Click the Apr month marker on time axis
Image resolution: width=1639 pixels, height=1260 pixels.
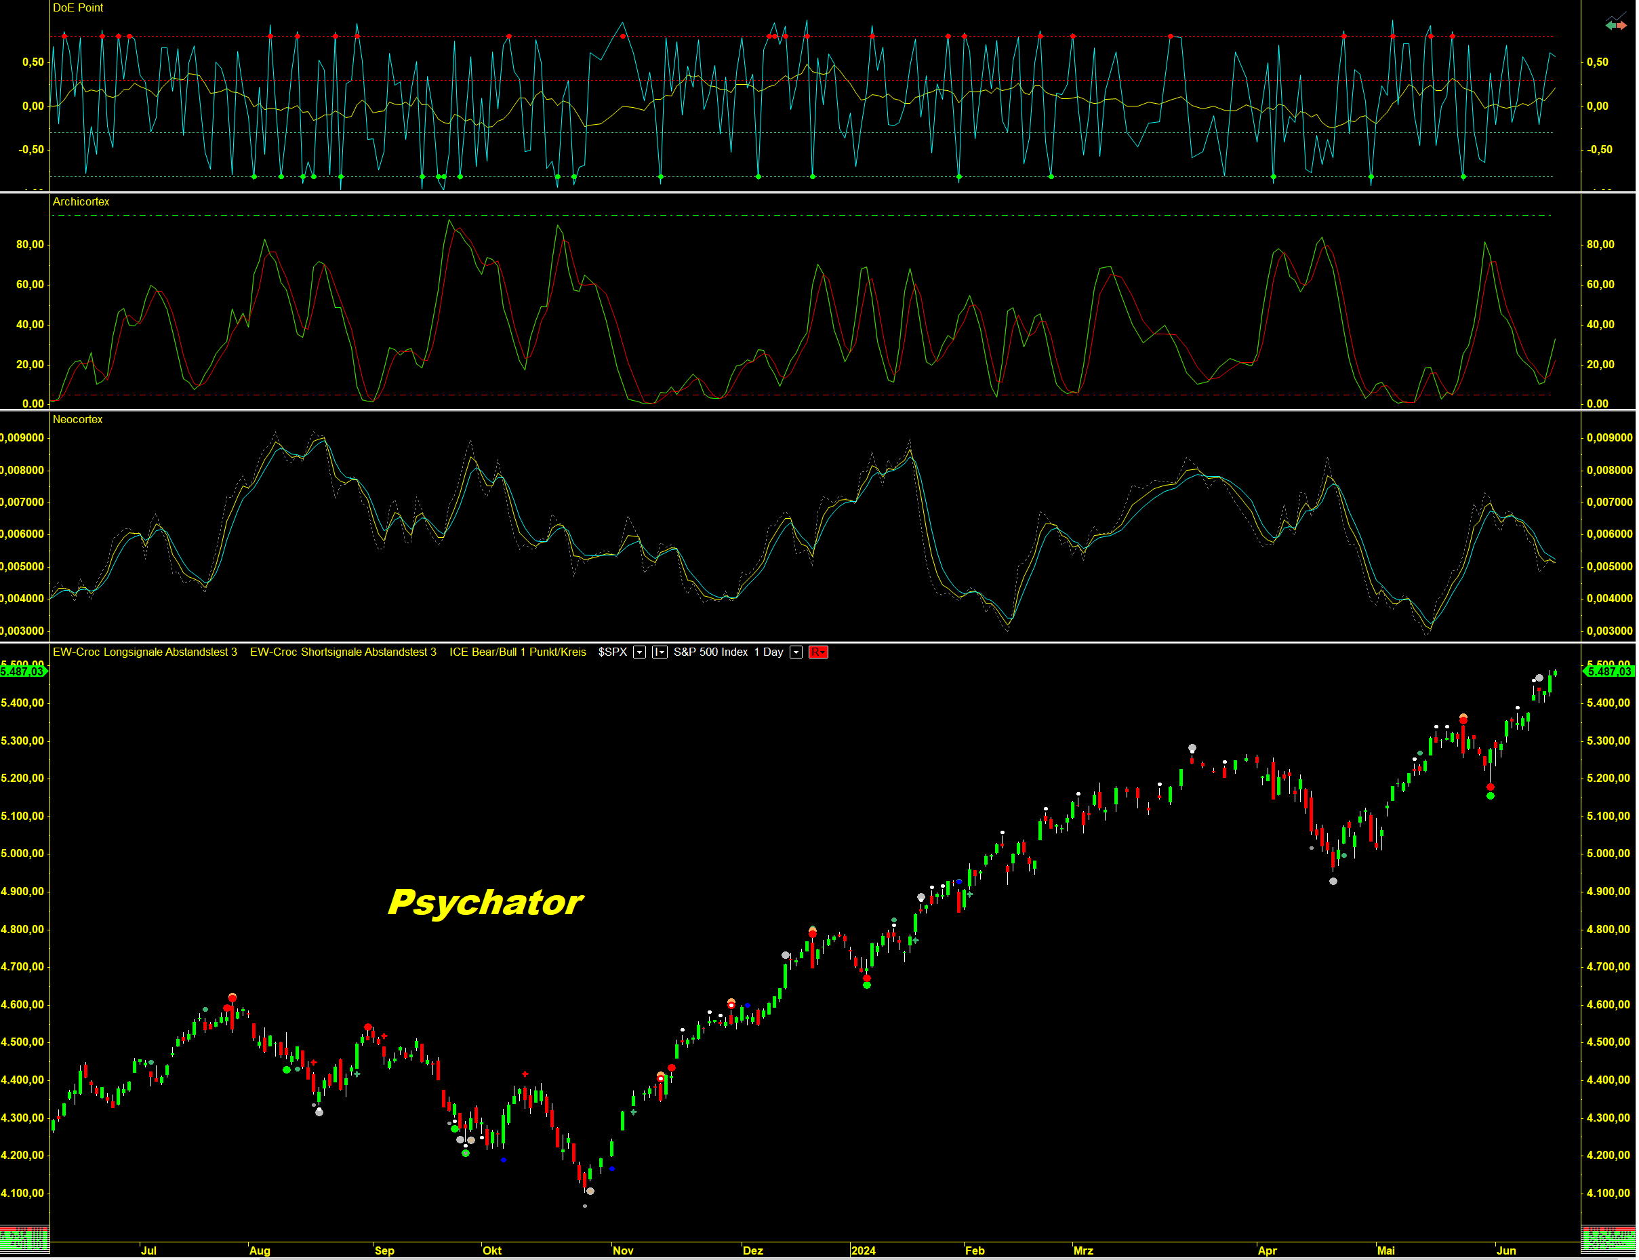tap(1267, 1251)
